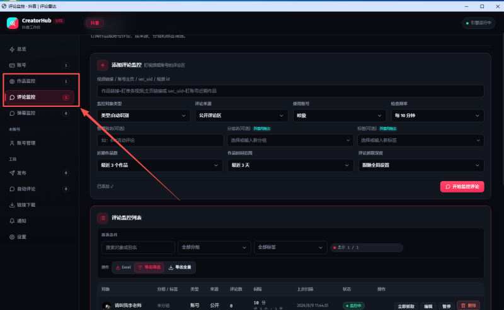Select 评论监控 in sidebar
Image resolution: width=504 pixels, height=310 pixels.
39,97
